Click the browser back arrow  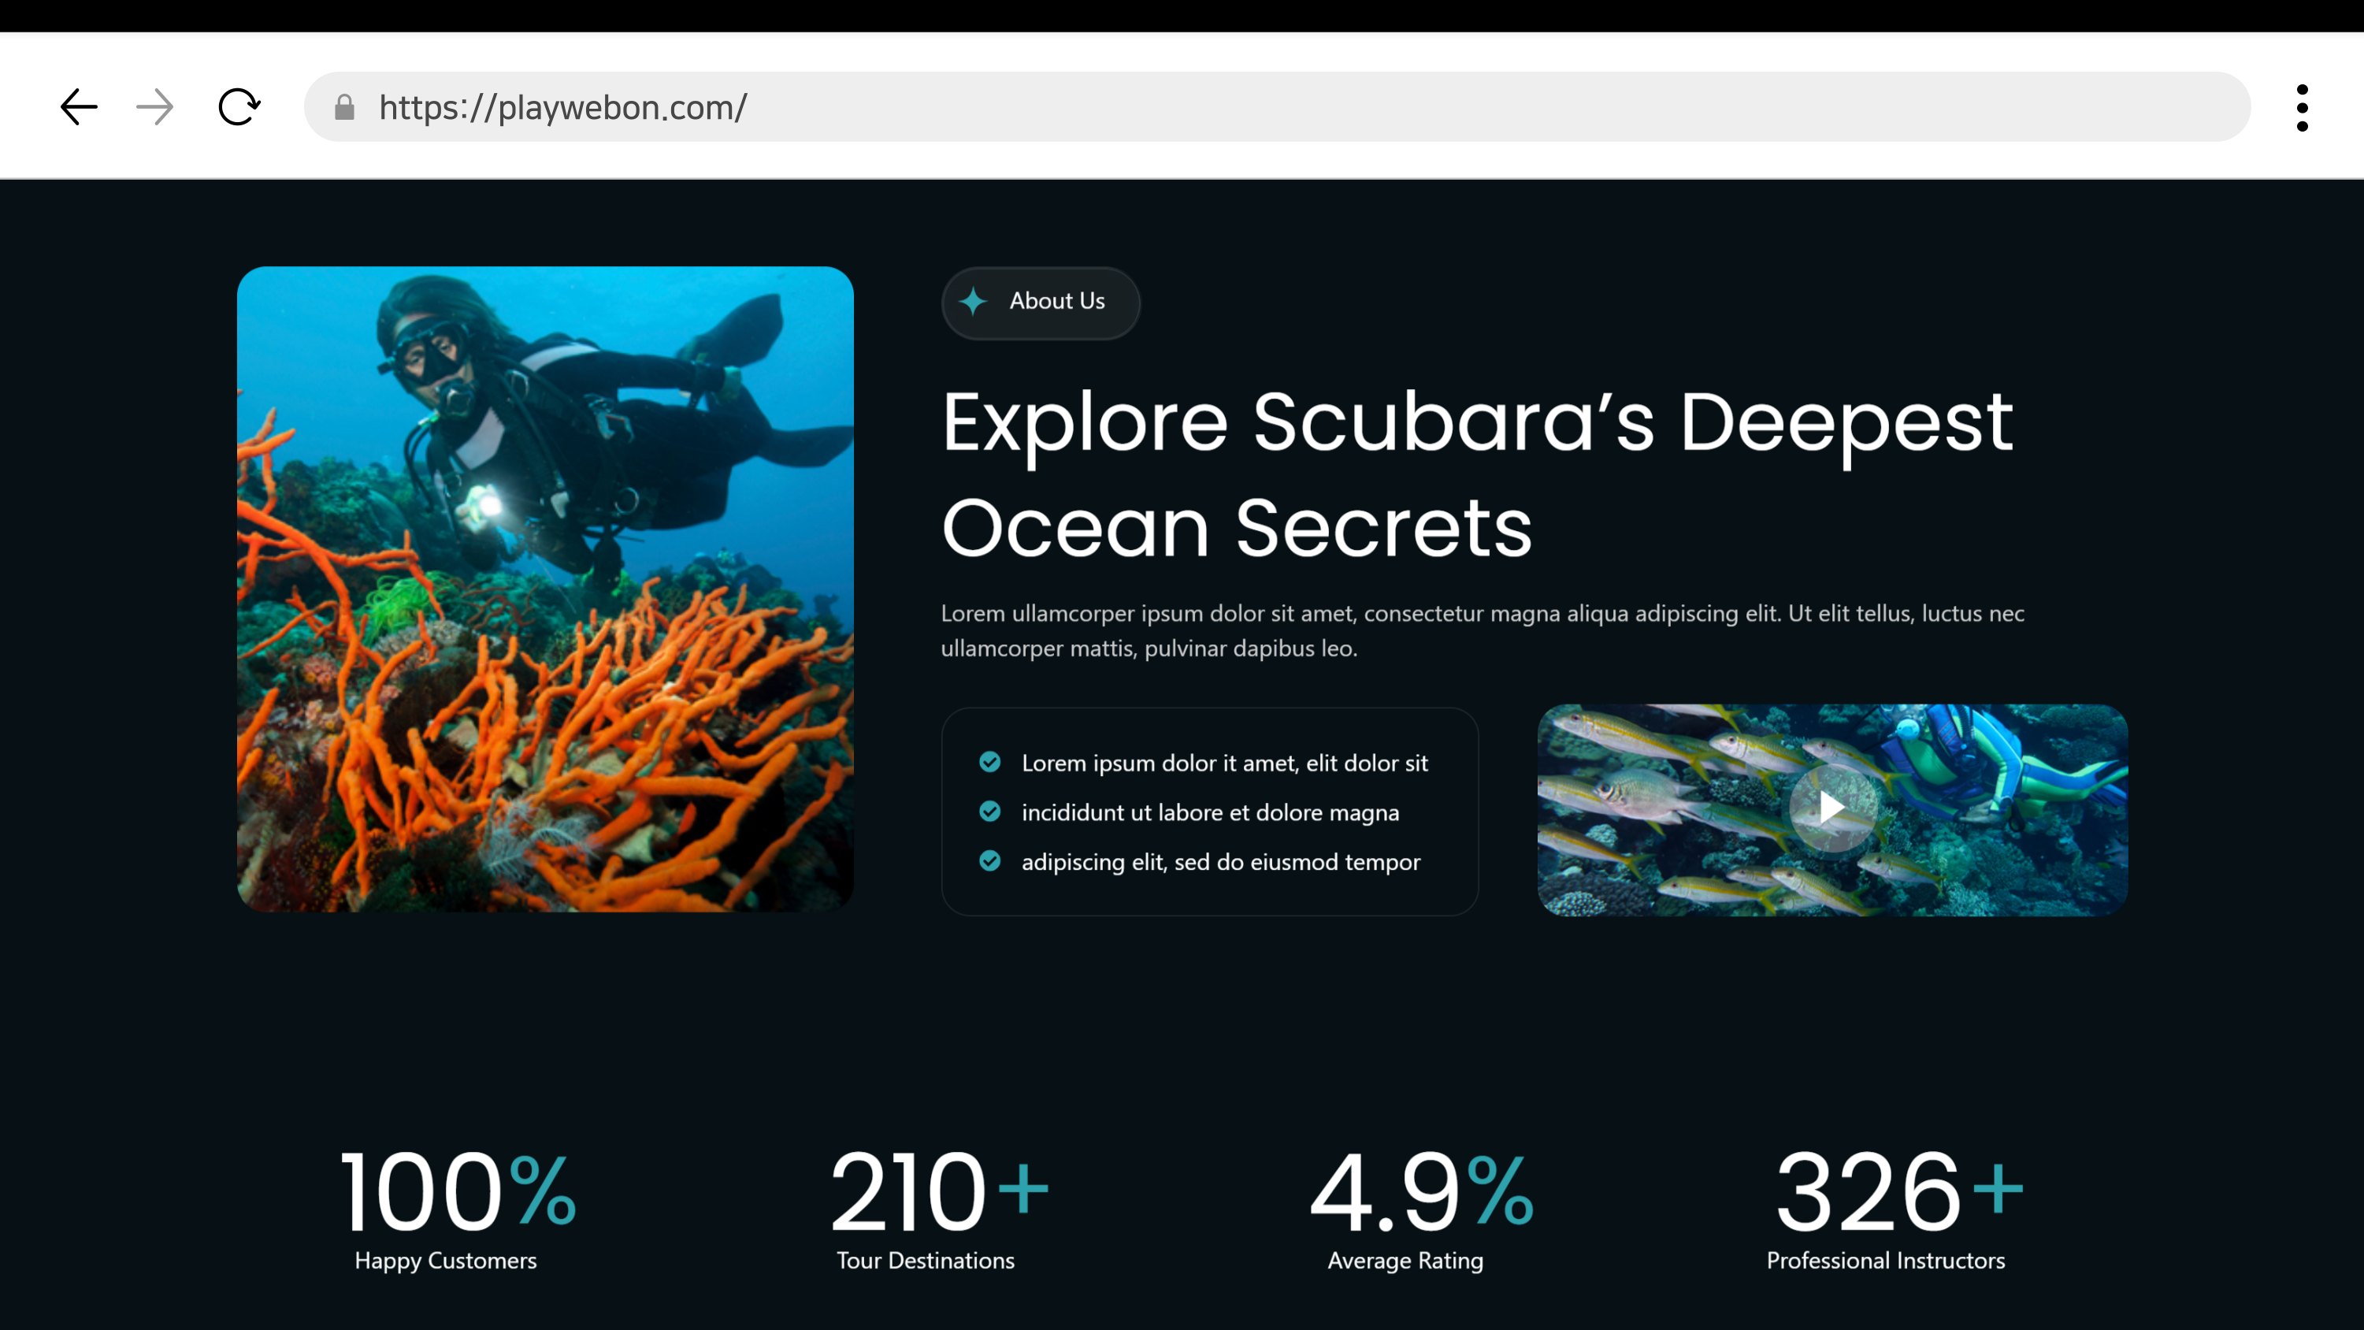[x=79, y=107]
